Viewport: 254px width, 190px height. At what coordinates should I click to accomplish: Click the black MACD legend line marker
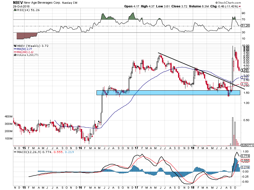pyautogui.click(x=15, y=152)
